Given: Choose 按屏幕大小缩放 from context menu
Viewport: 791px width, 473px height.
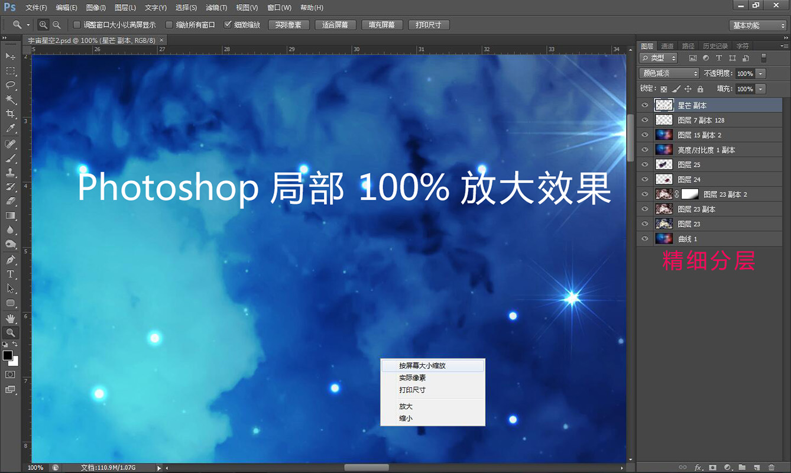Looking at the screenshot, I should (x=433, y=366).
